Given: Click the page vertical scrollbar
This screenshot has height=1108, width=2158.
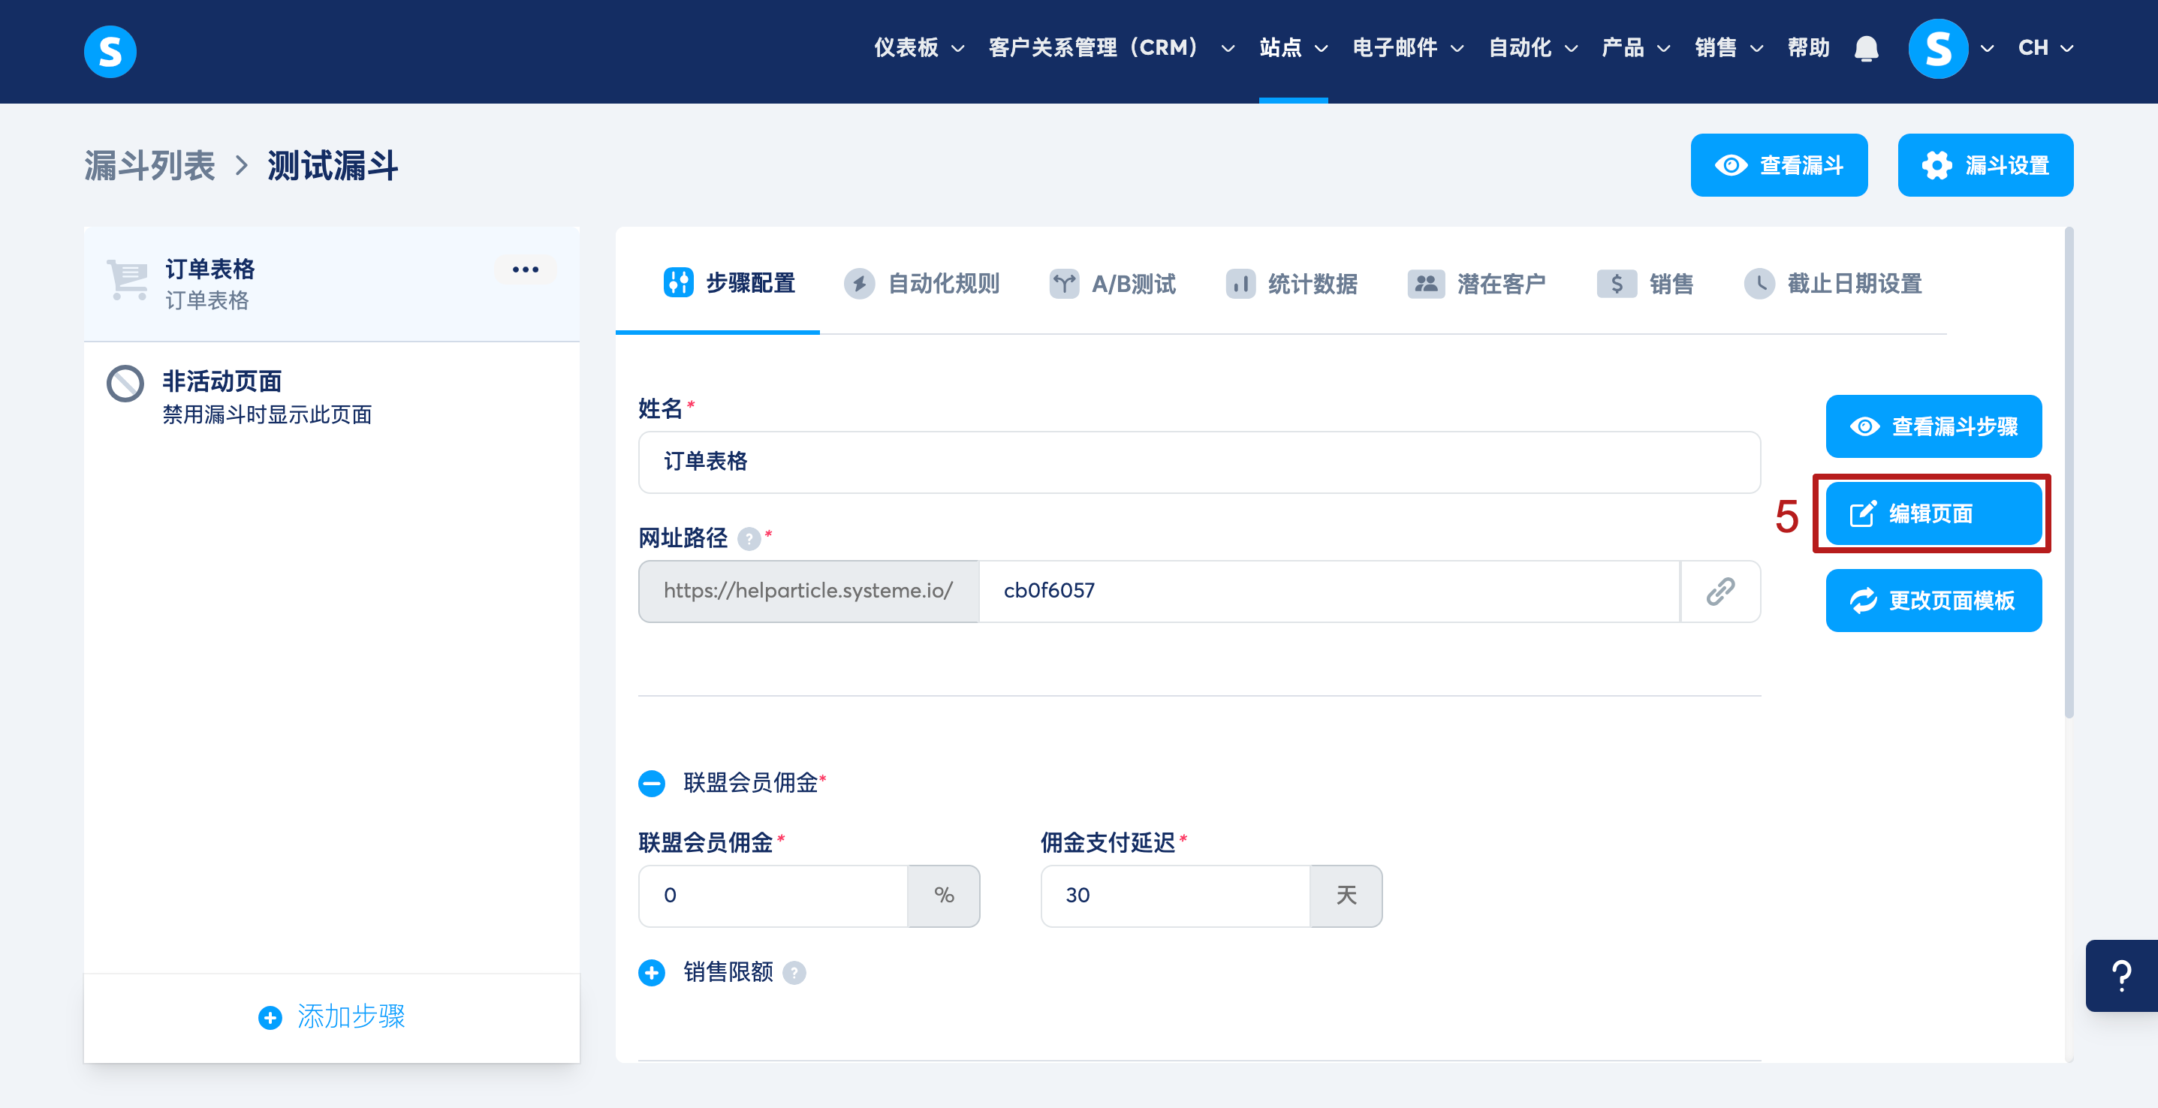Looking at the screenshot, I should pyautogui.click(x=2069, y=472).
